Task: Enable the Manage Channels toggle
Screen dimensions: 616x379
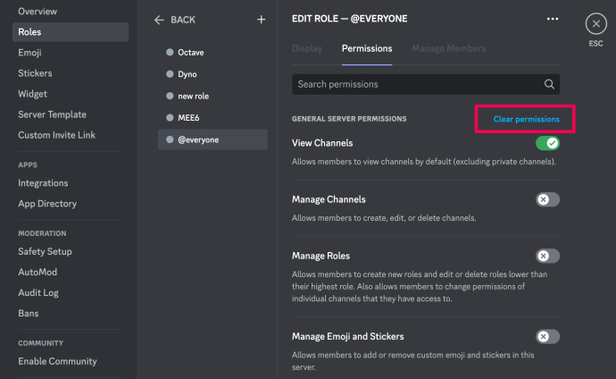Action: pyautogui.click(x=547, y=199)
